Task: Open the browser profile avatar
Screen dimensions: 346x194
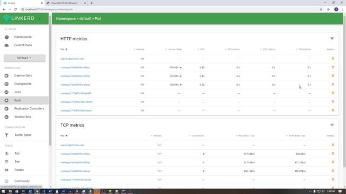Action: (336, 10)
